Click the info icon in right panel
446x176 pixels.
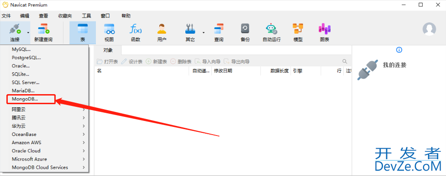pyautogui.click(x=399, y=50)
